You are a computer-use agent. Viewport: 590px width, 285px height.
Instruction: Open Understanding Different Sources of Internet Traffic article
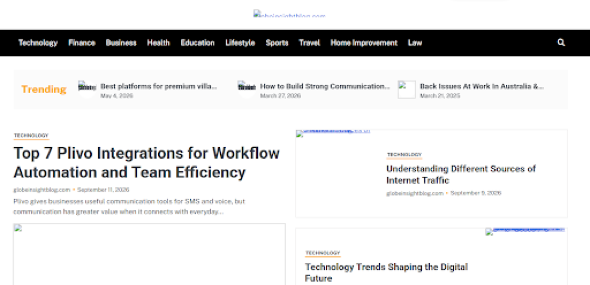click(x=461, y=174)
